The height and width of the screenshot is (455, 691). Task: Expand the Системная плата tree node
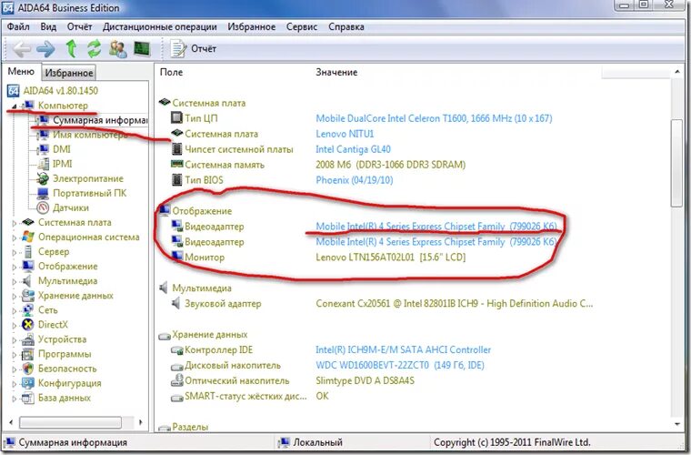coord(15,223)
